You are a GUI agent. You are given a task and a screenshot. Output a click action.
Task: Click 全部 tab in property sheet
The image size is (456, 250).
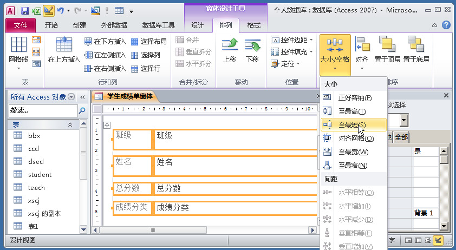coord(402,137)
